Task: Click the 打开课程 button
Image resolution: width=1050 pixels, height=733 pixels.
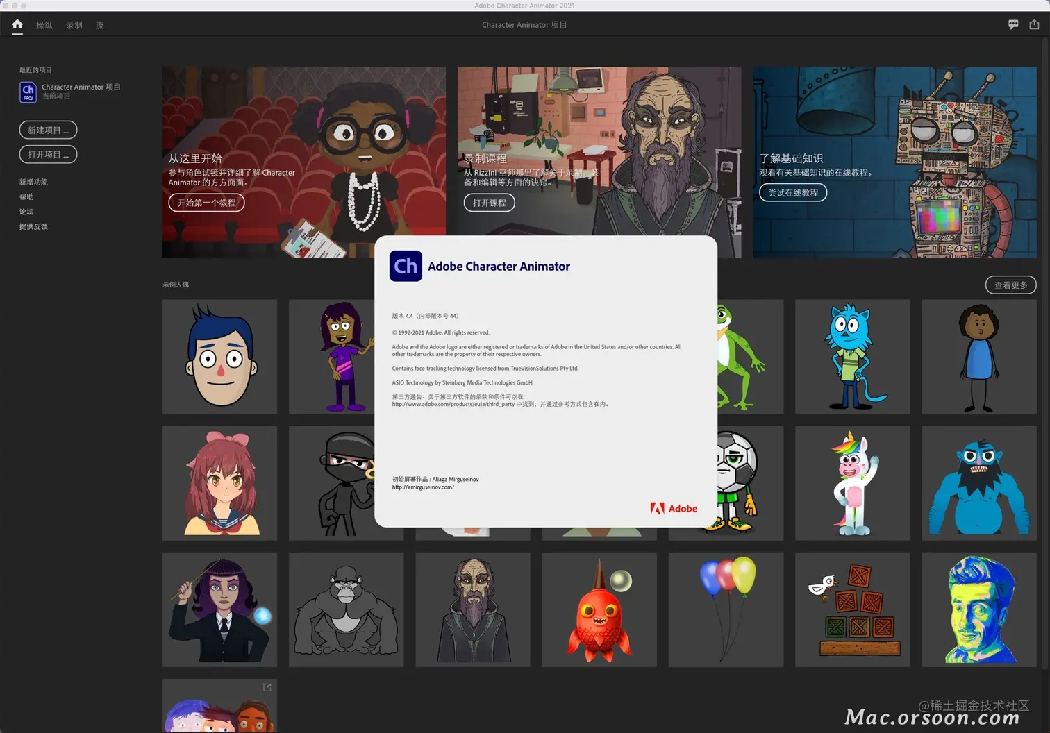Action: (x=490, y=203)
